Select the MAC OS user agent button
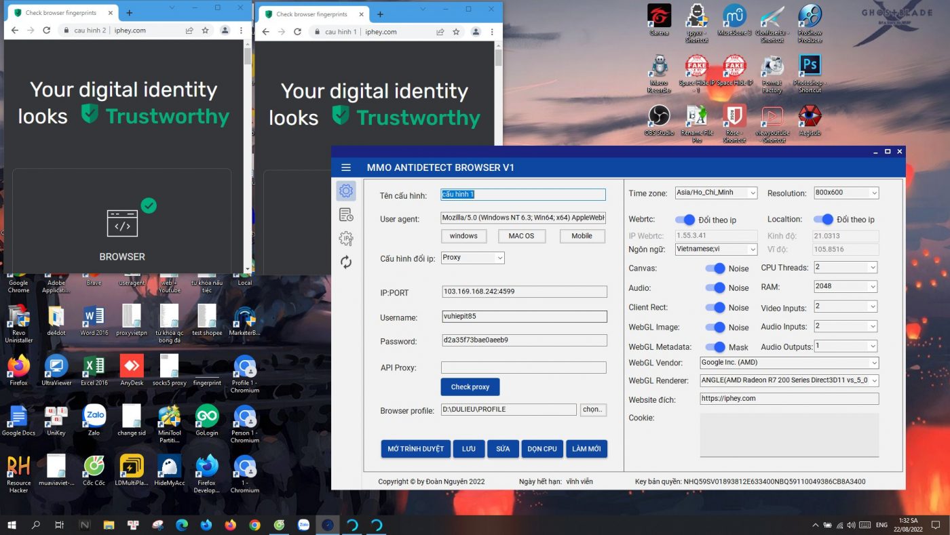Screen dimensions: 950x535 (x=520, y=236)
